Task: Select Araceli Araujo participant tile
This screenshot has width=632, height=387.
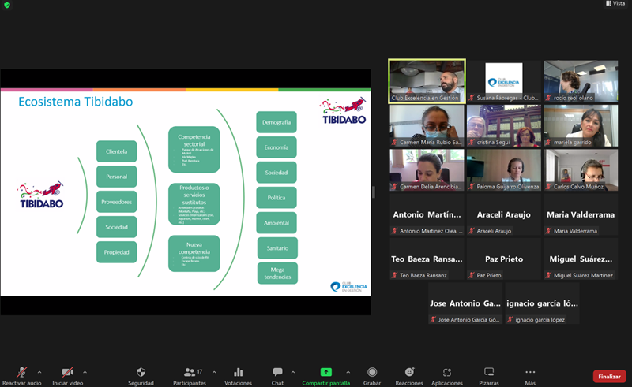Action: [504, 214]
